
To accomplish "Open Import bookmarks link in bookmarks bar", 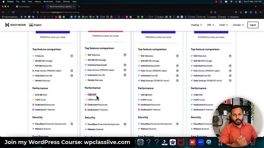I will click(10, 17).
